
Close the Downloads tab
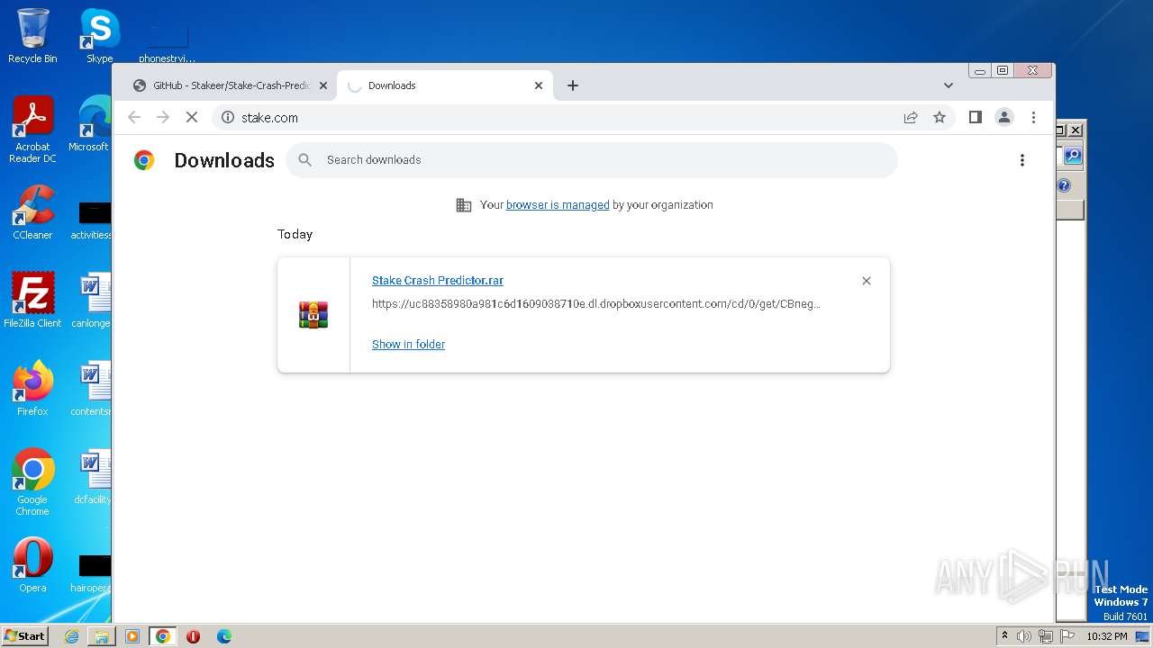(539, 85)
